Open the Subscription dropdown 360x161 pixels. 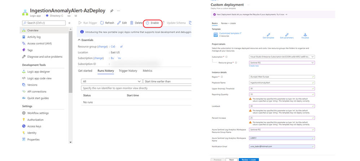tap(282, 57)
